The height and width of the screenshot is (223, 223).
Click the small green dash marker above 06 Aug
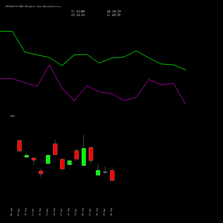tap(12, 116)
